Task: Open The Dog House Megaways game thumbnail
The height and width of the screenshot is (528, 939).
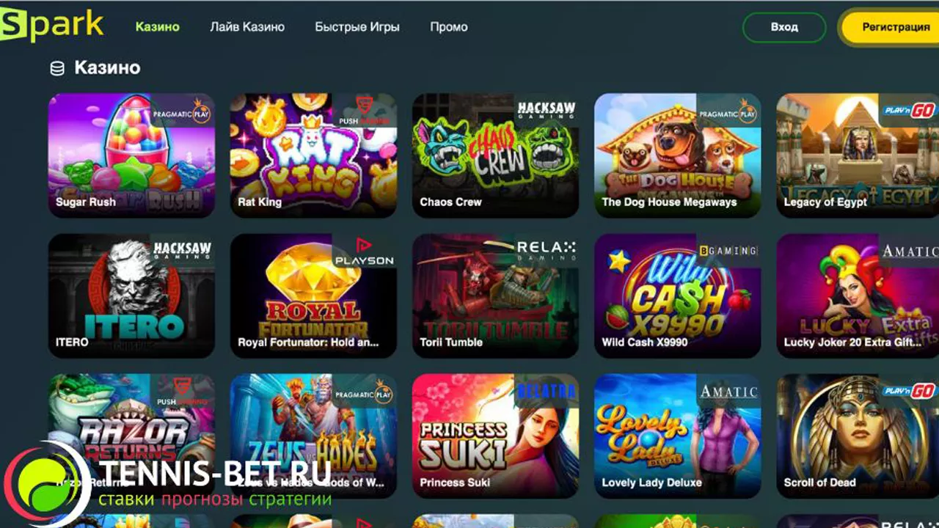Action: pos(678,155)
